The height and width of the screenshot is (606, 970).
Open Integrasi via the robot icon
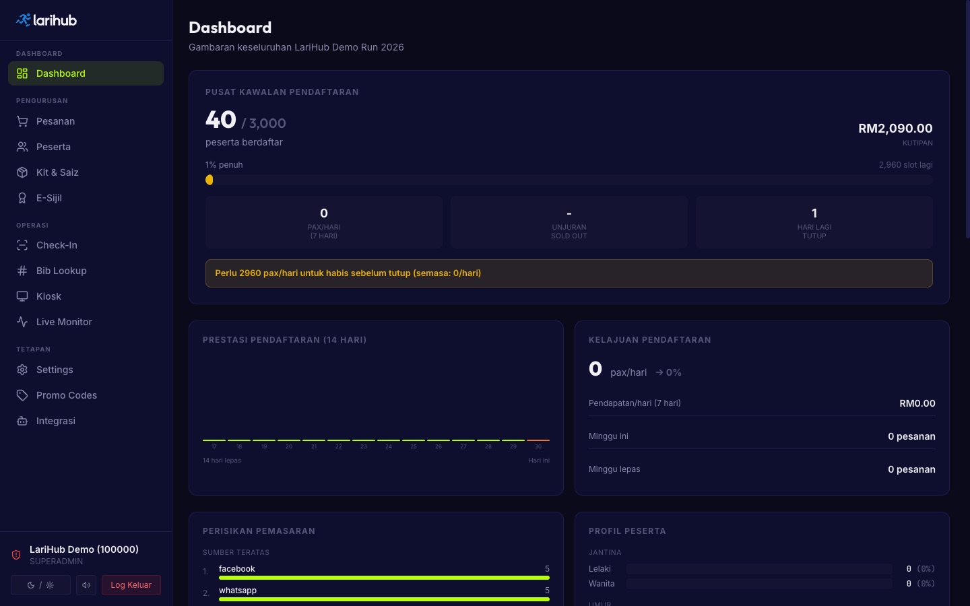(22, 421)
